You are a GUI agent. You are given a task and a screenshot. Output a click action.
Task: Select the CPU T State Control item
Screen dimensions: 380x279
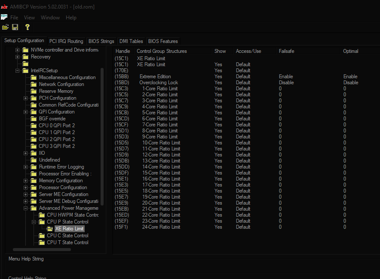pos(67,242)
